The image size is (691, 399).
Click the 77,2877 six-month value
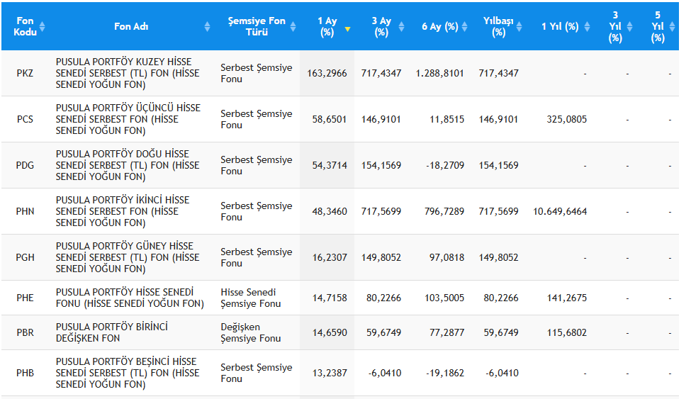tap(447, 332)
